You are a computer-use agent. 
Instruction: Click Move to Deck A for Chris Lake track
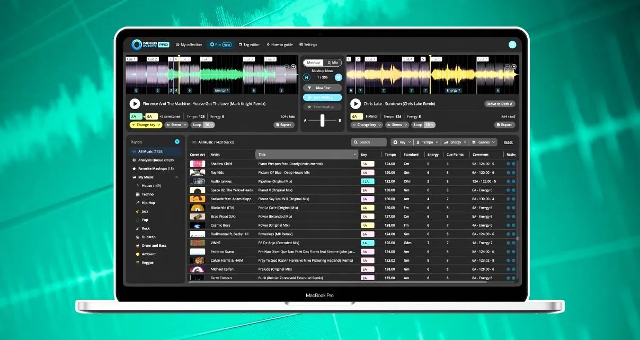[x=499, y=104]
